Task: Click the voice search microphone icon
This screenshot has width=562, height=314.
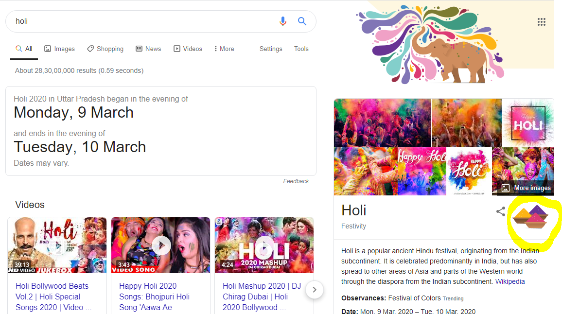Action: [283, 21]
